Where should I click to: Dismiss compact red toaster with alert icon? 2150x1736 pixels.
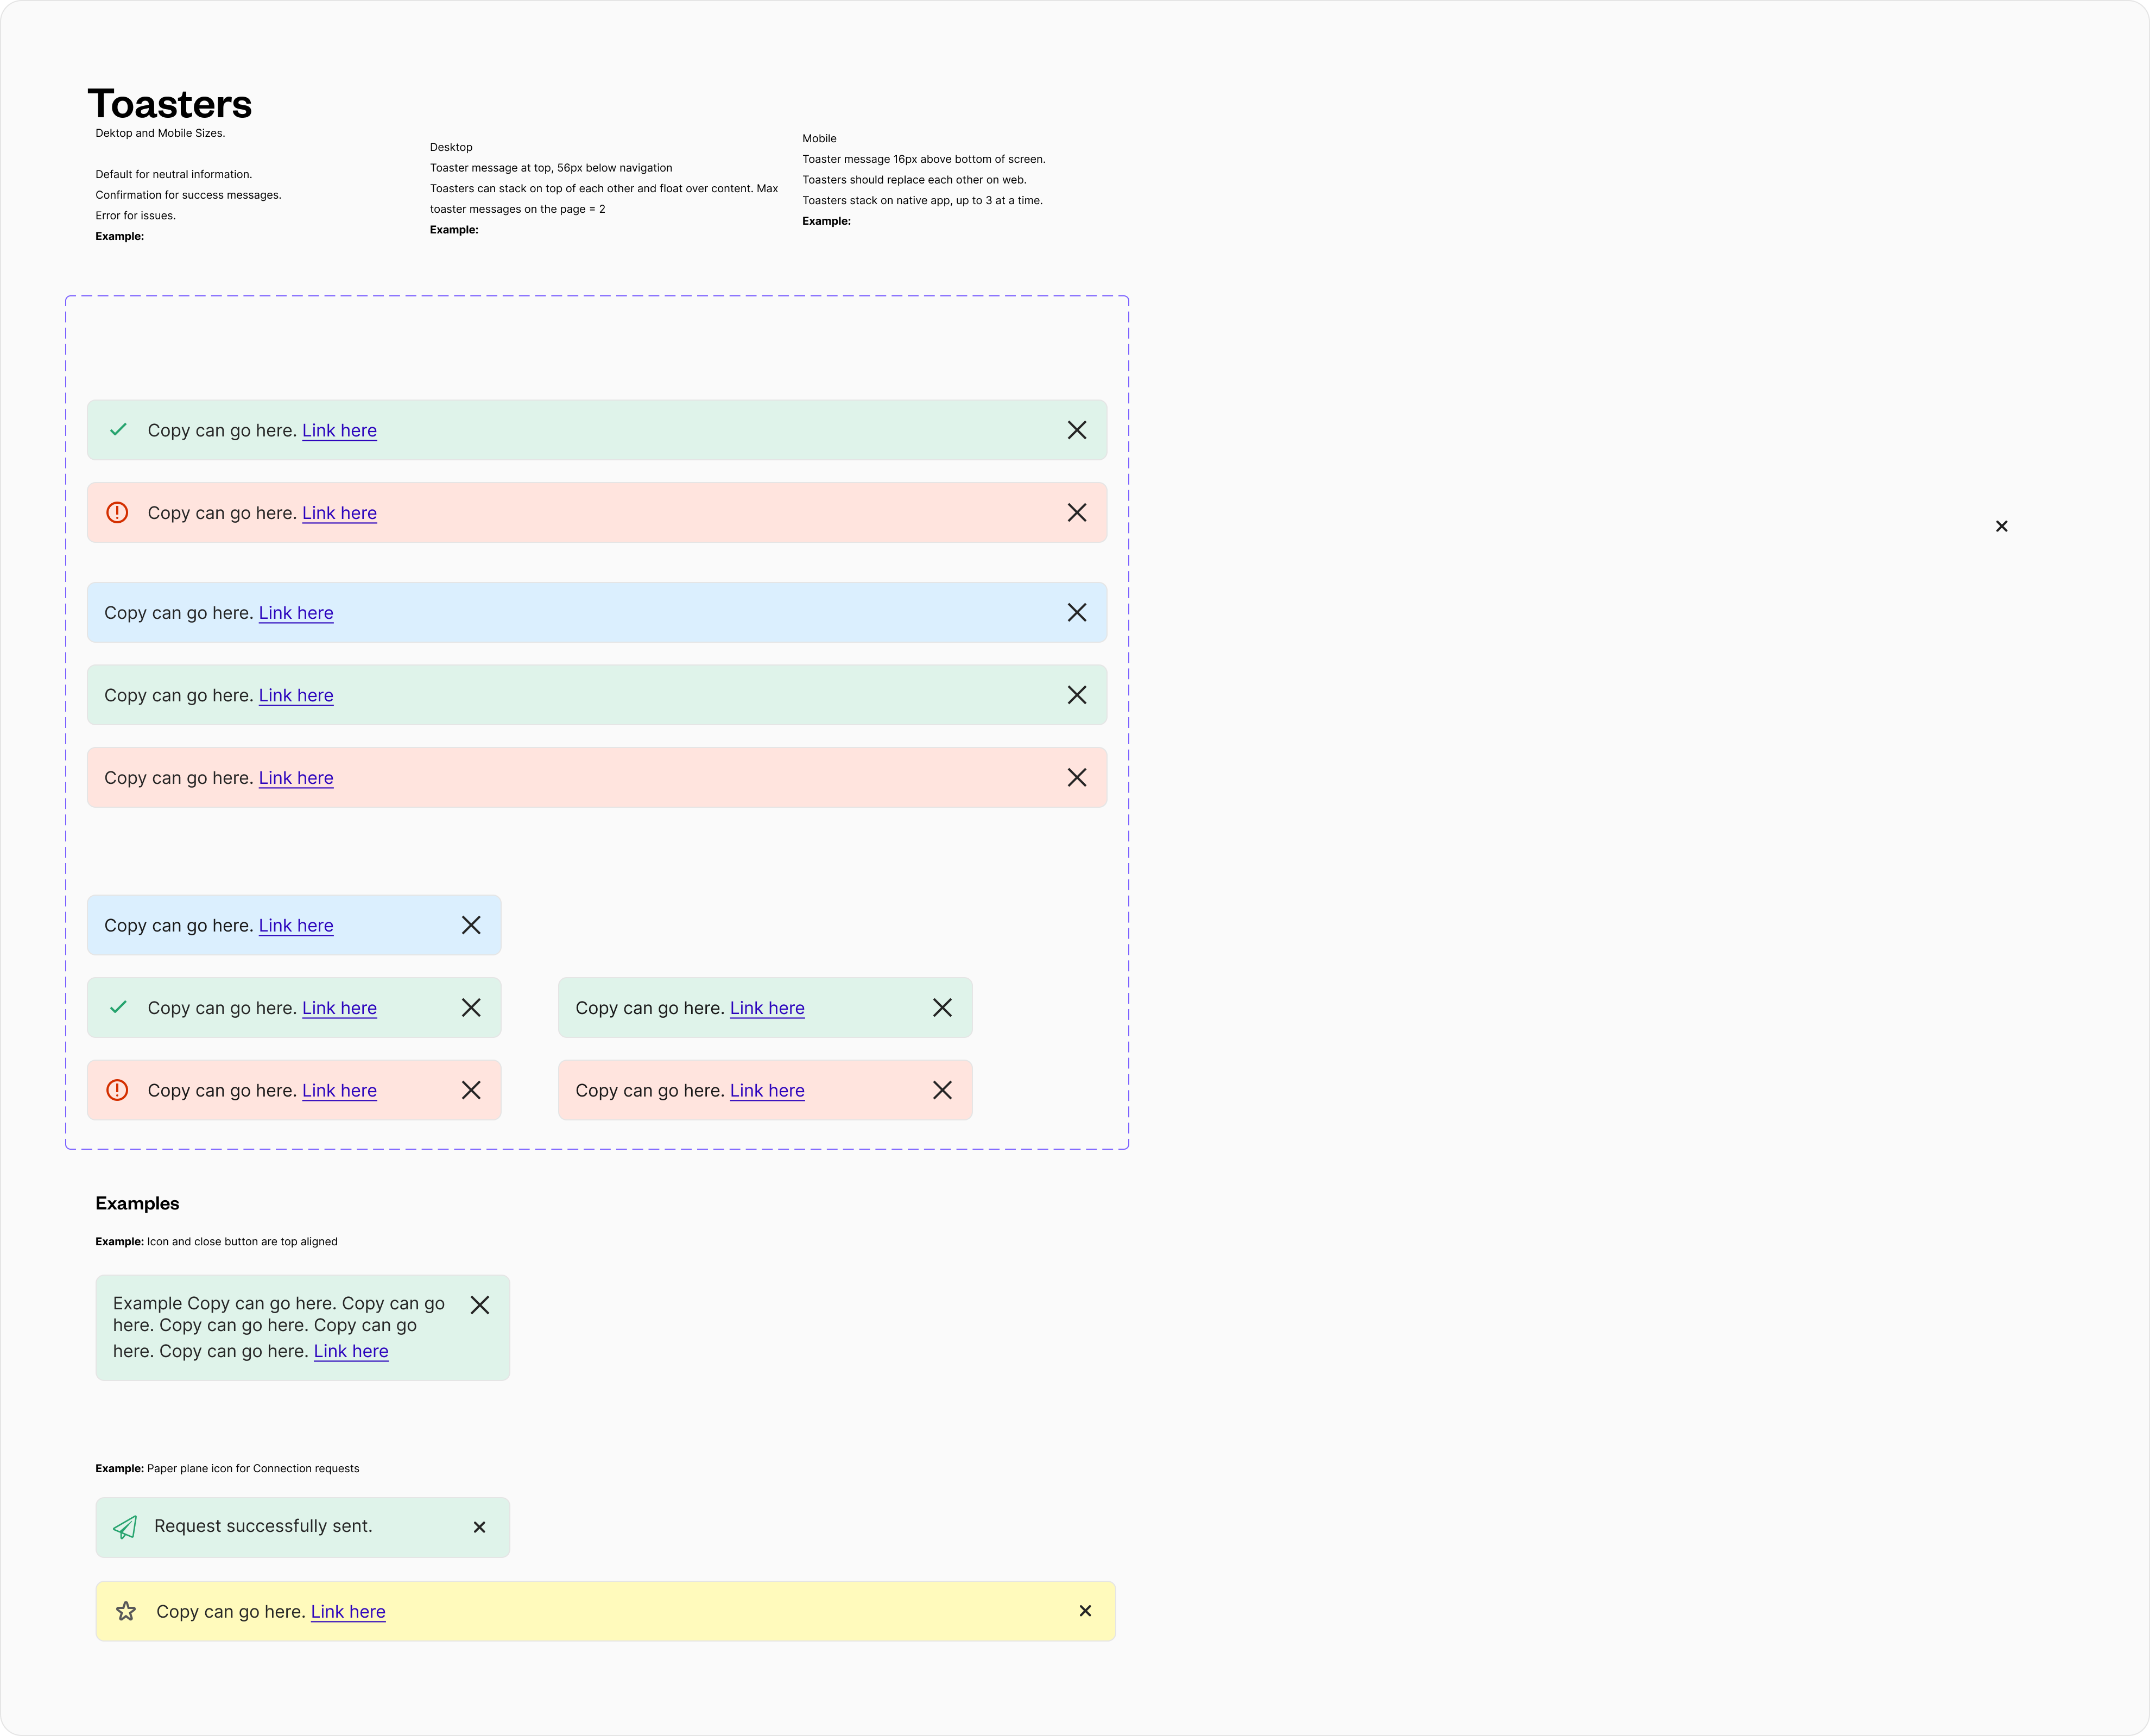[471, 1090]
